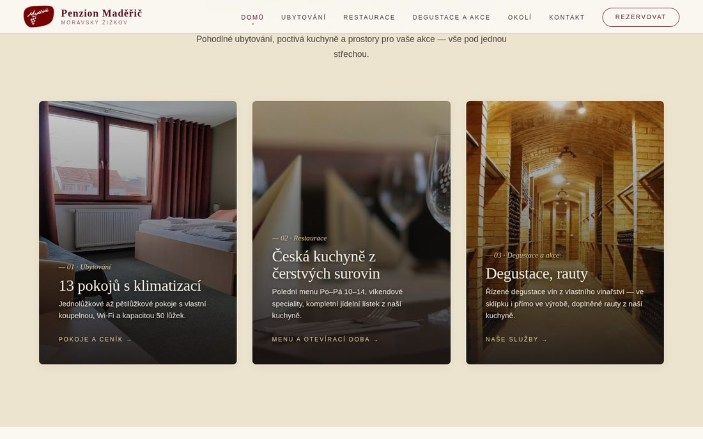
Task: Click description starting Polední menu Po–Pá
Action: tap(337, 304)
